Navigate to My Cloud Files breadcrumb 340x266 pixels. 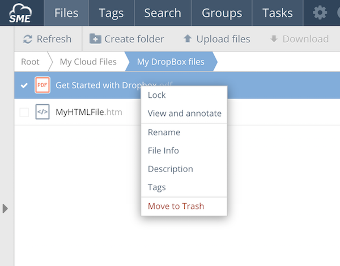88,62
